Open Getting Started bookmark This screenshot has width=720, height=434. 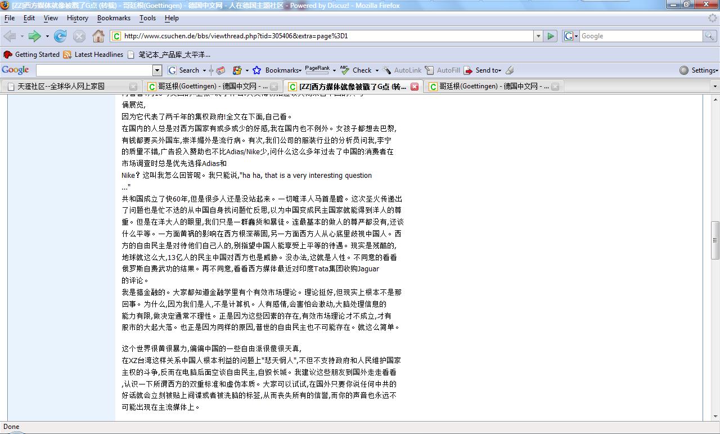pyautogui.click(x=31, y=55)
